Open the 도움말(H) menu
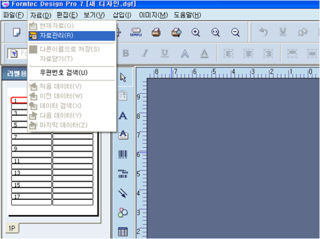Screen dimensions: 320x239 (x=187, y=15)
